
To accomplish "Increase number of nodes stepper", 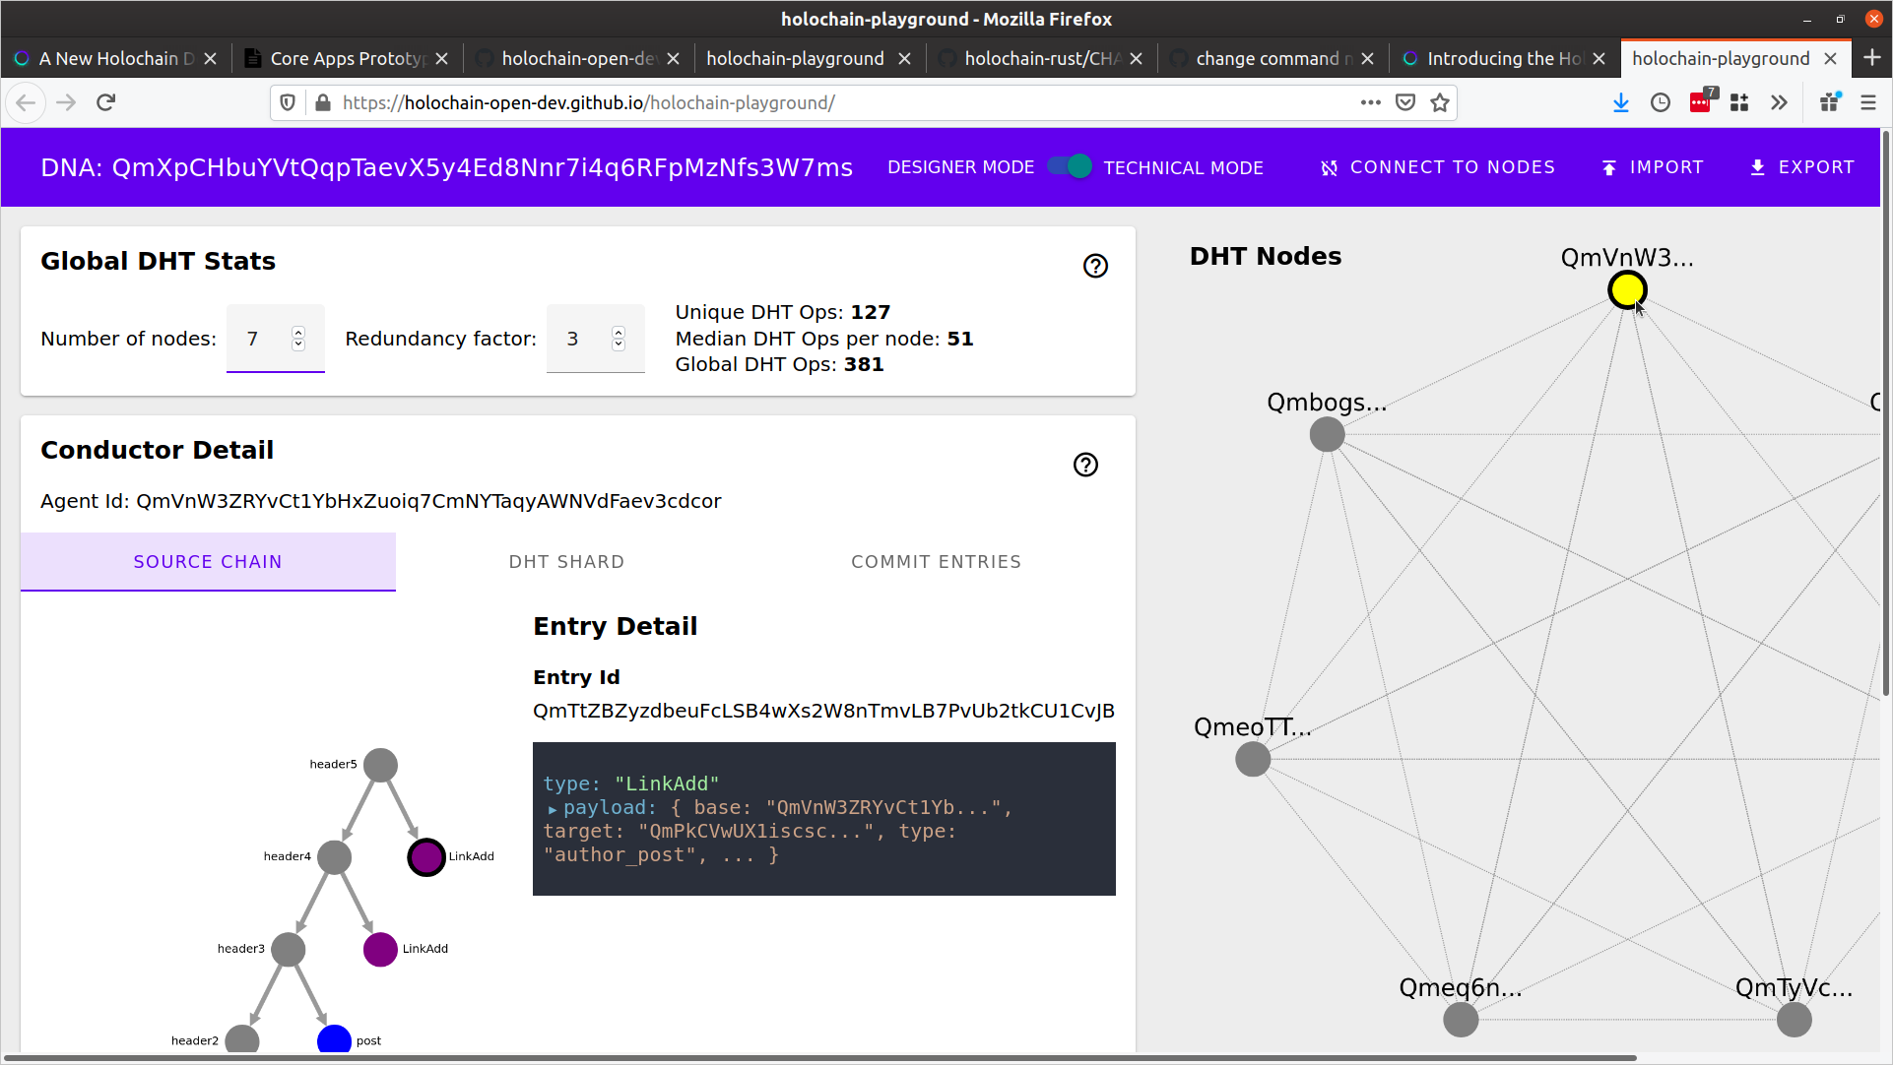I will (298, 332).
